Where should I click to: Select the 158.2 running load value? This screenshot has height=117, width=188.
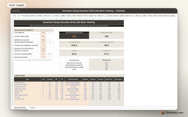click(x=74, y=45)
